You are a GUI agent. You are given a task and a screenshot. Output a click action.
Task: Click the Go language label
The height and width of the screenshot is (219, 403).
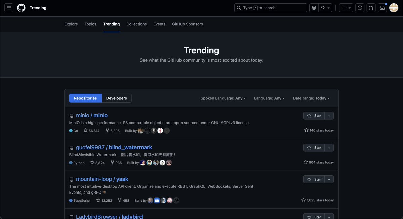click(x=74, y=131)
